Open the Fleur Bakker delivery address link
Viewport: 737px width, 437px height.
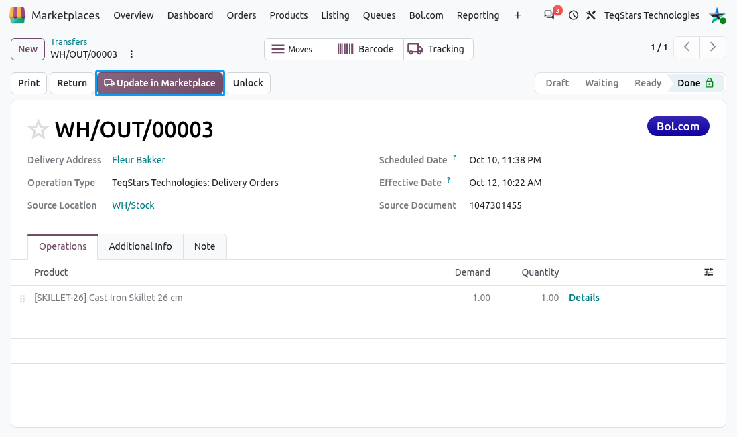point(139,160)
